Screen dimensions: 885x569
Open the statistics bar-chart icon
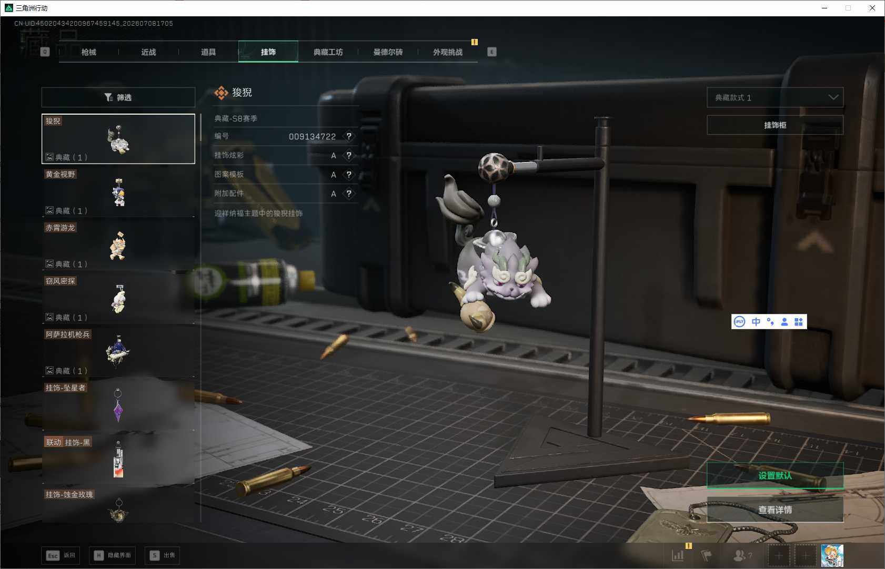click(678, 555)
